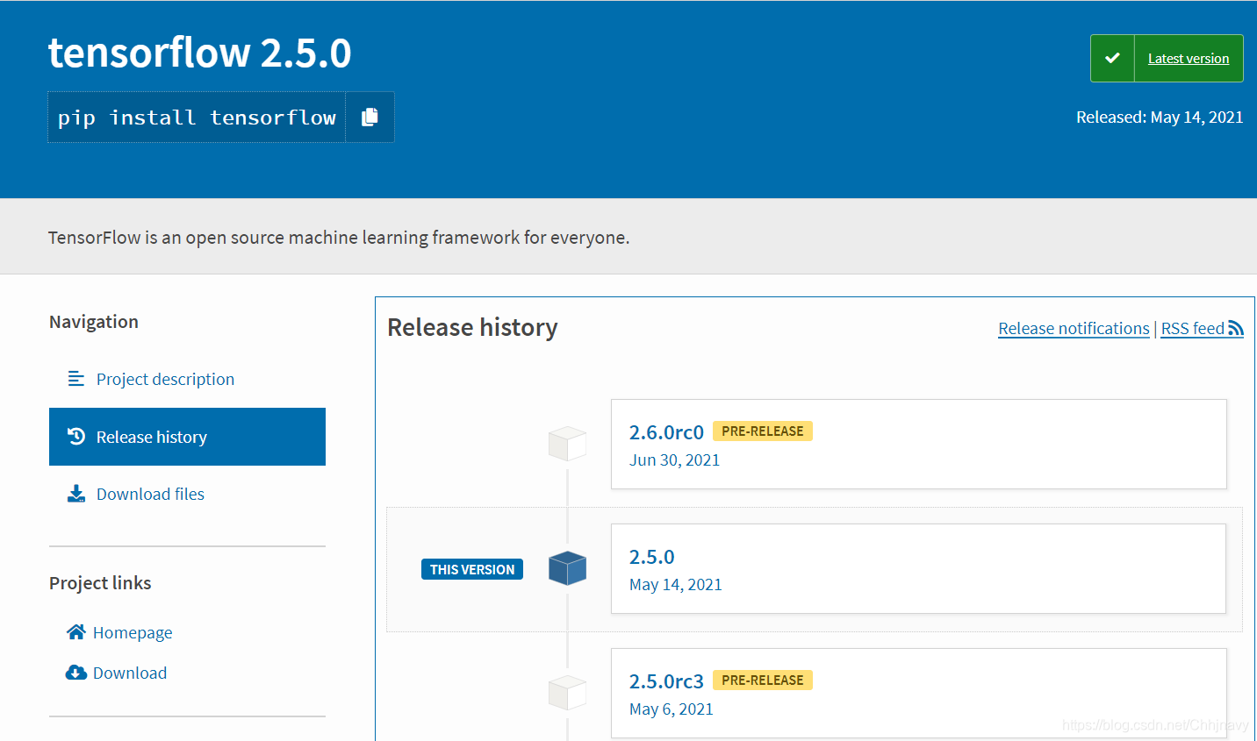Select the THIS VERSION badge
Viewport: 1257px width, 741px height.
tap(471, 568)
